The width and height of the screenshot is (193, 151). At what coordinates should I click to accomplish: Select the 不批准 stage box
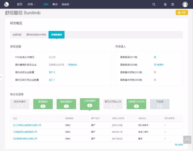point(160,104)
